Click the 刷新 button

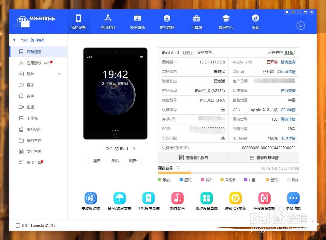coord(133,161)
